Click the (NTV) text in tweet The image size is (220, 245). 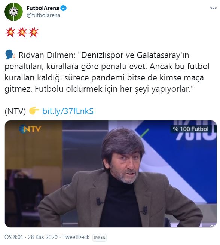pos(15,111)
